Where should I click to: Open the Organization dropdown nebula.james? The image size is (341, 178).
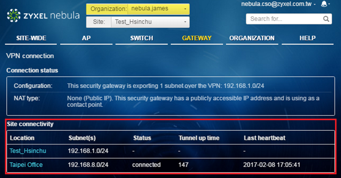point(159,9)
